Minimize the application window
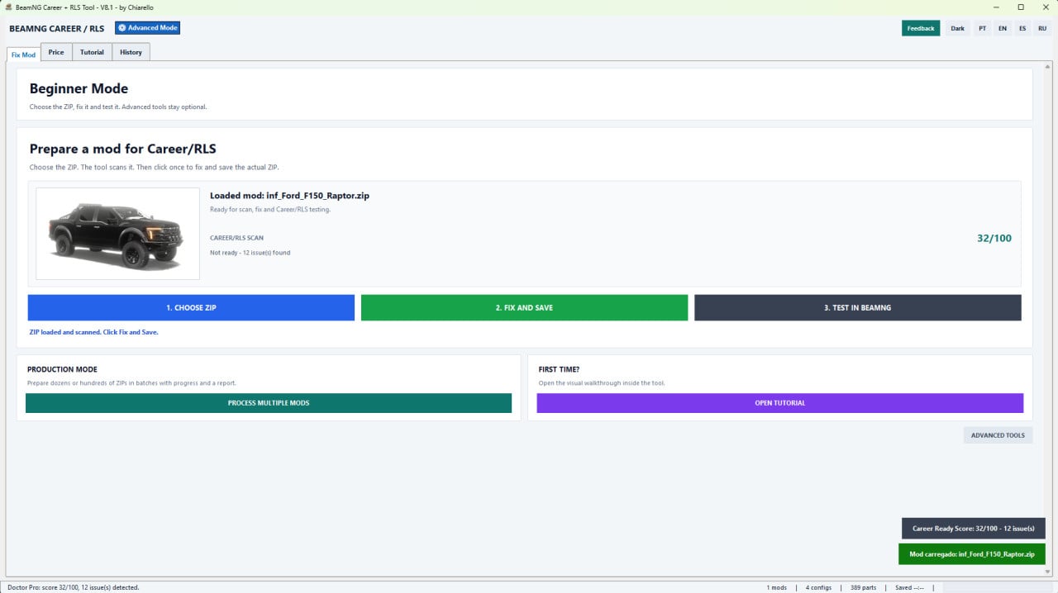The height and width of the screenshot is (593, 1058). click(997, 7)
